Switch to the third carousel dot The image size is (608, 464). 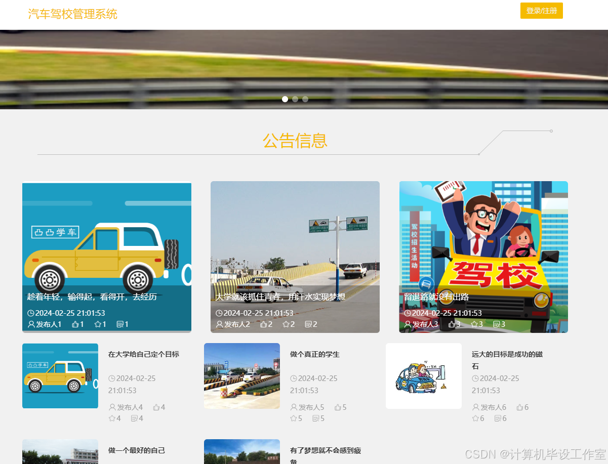tap(305, 99)
